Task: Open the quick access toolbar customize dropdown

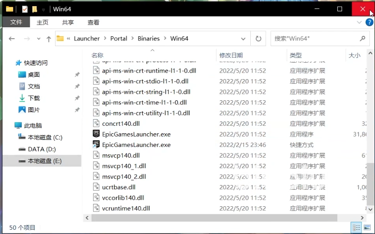Action: coord(43,9)
